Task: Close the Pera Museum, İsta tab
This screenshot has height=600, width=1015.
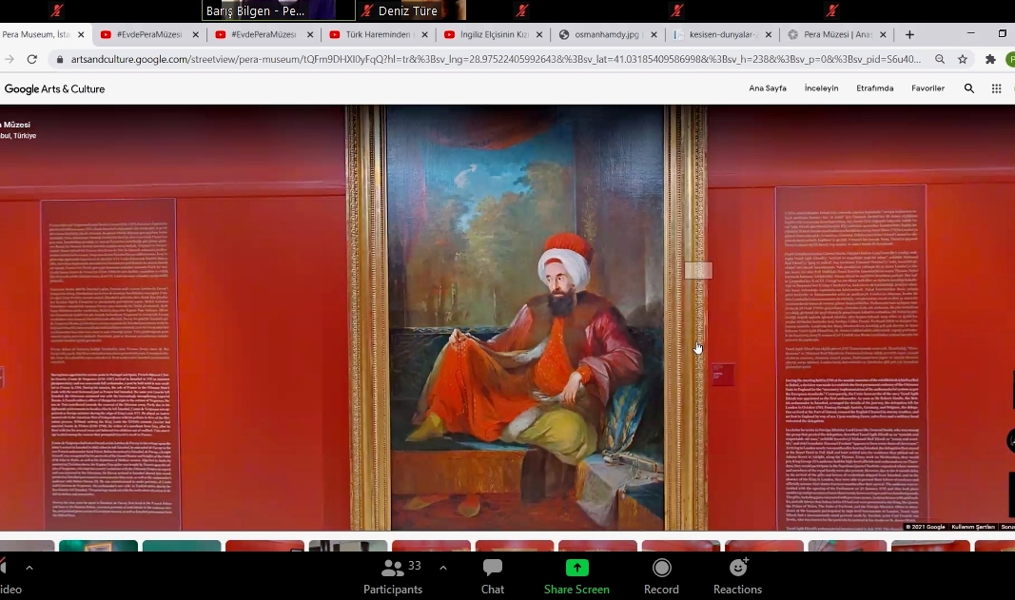Action: 81,35
